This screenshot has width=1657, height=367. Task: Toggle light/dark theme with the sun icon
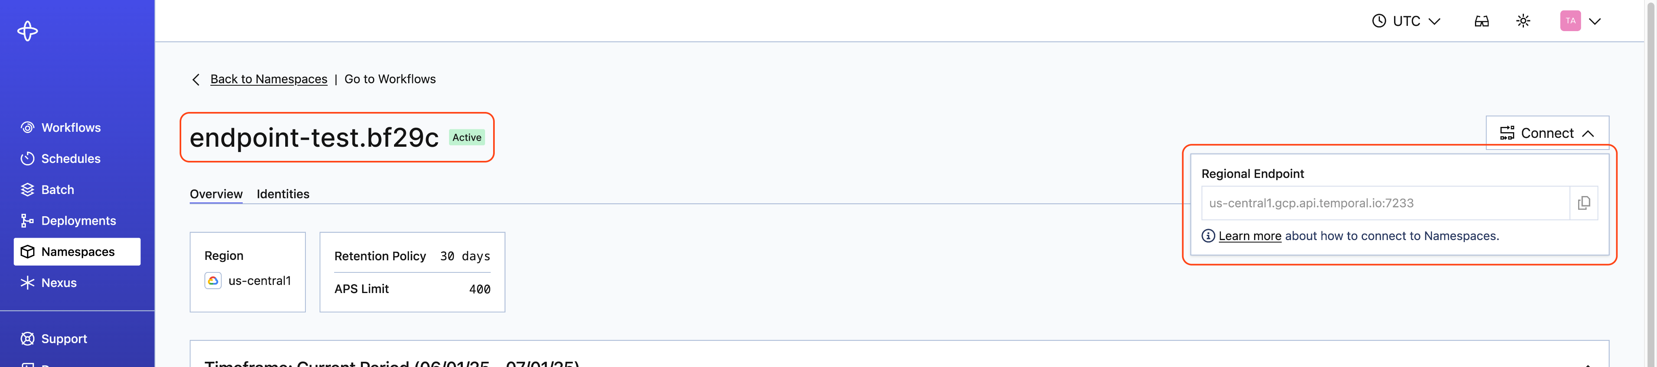pyautogui.click(x=1523, y=21)
